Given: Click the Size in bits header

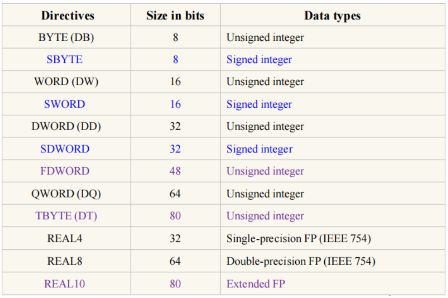Looking at the screenshot, I should [x=175, y=16].
